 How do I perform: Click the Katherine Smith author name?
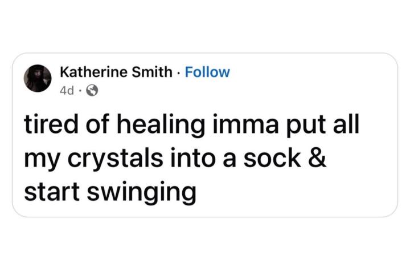(x=116, y=72)
